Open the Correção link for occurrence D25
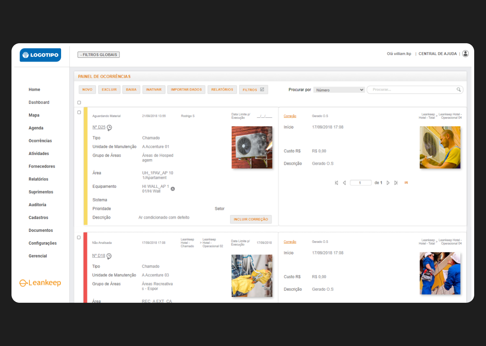 (290, 116)
